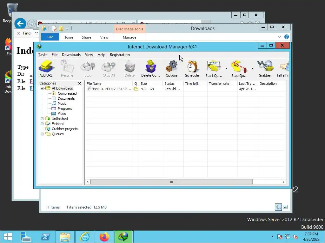The width and height of the screenshot is (325, 243).
Task: Open the Tasks menu
Action: 43,55
